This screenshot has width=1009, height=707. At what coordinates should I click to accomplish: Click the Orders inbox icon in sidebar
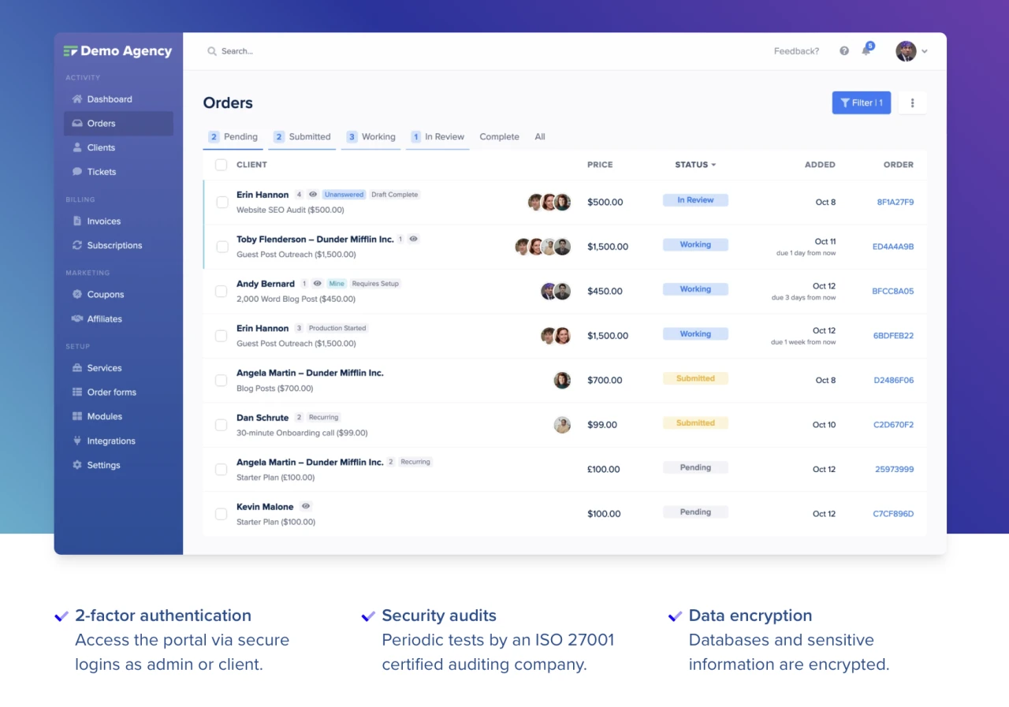click(x=77, y=124)
